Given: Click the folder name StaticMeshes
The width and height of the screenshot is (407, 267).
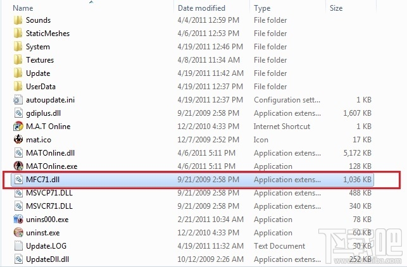Looking at the screenshot, I should (x=47, y=33).
